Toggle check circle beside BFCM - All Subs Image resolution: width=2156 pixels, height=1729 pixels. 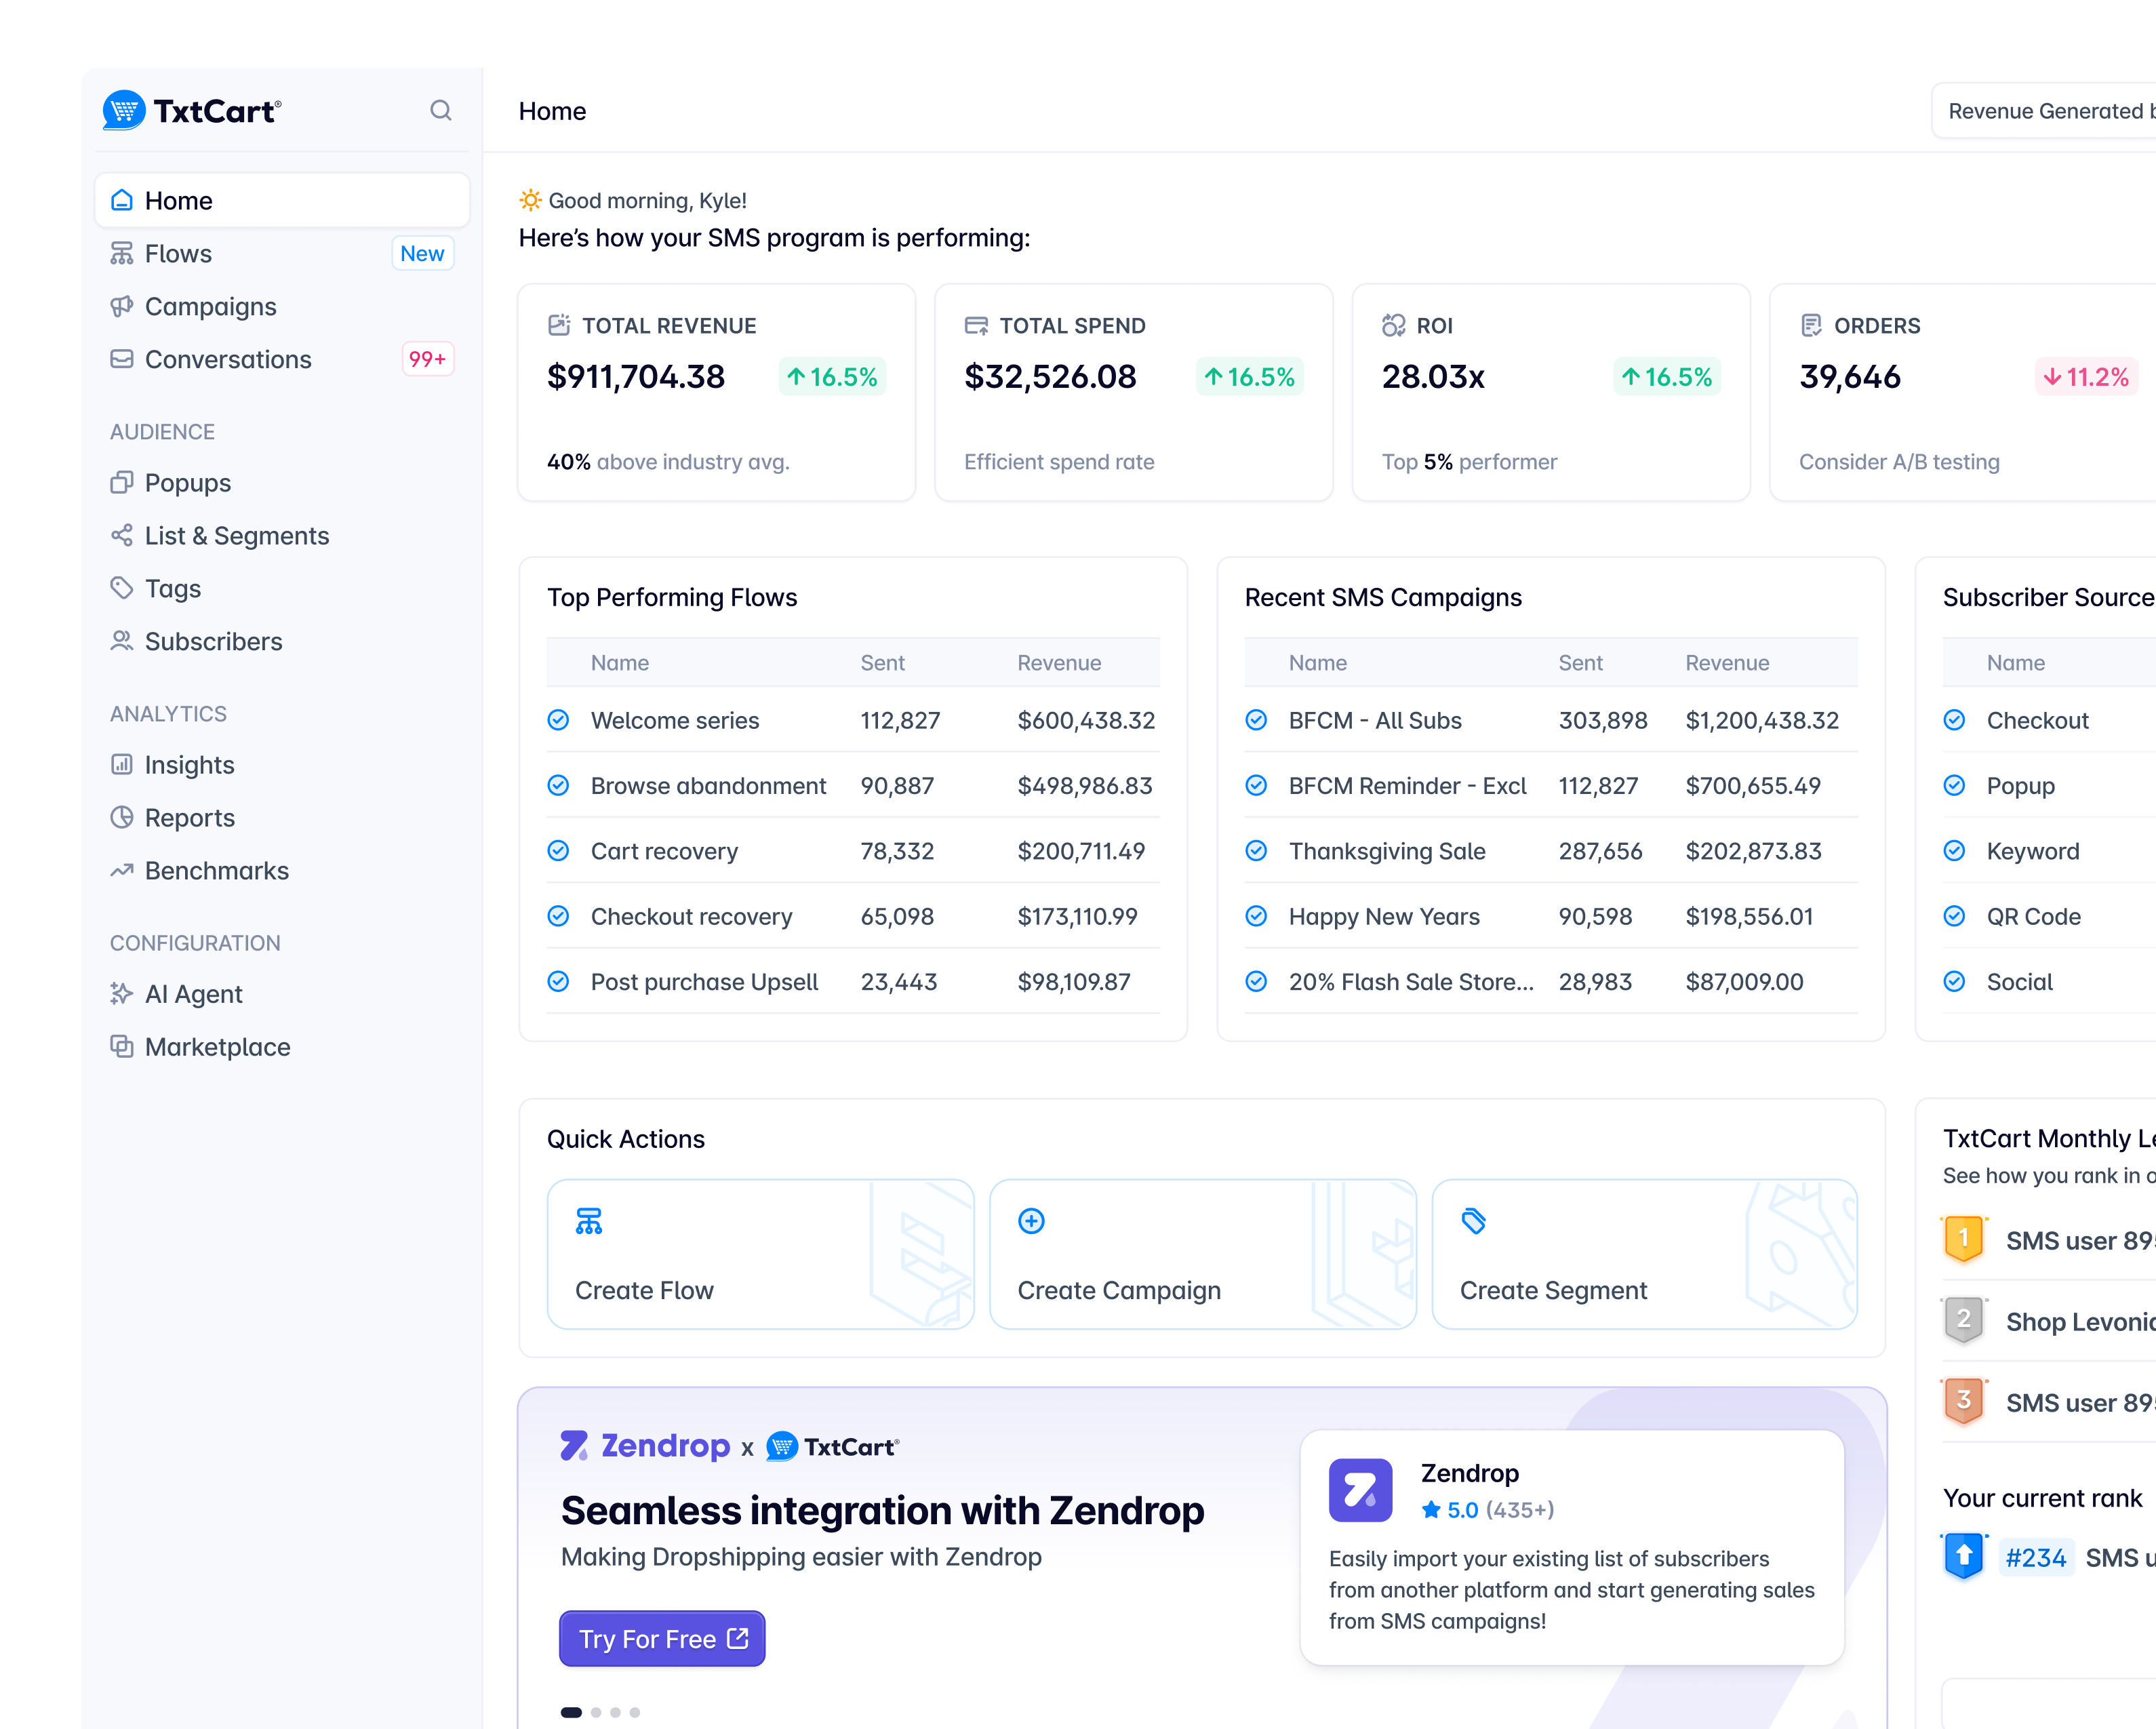1257,720
